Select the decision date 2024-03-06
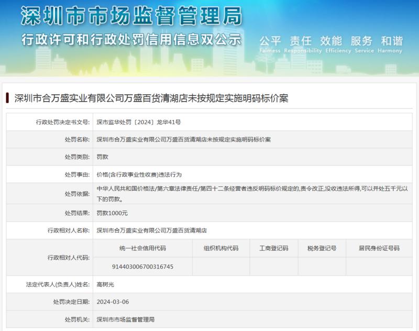Viewport: 419px width, 331px height. point(113,302)
